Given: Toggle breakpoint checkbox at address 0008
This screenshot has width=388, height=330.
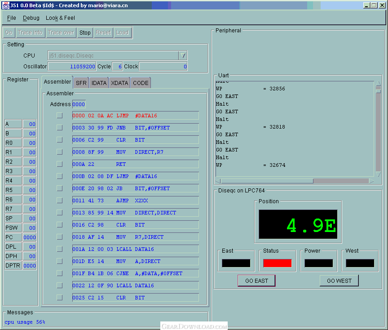Looking at the screenshot, I should (x=60, y=152).
